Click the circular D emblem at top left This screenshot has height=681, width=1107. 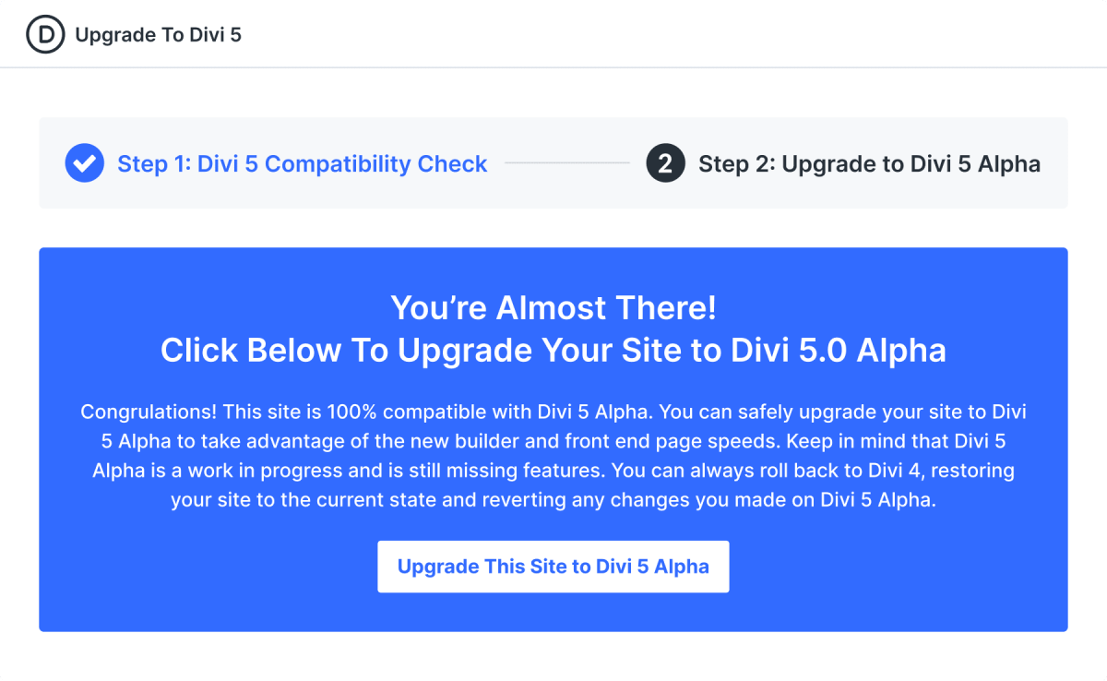45,34
